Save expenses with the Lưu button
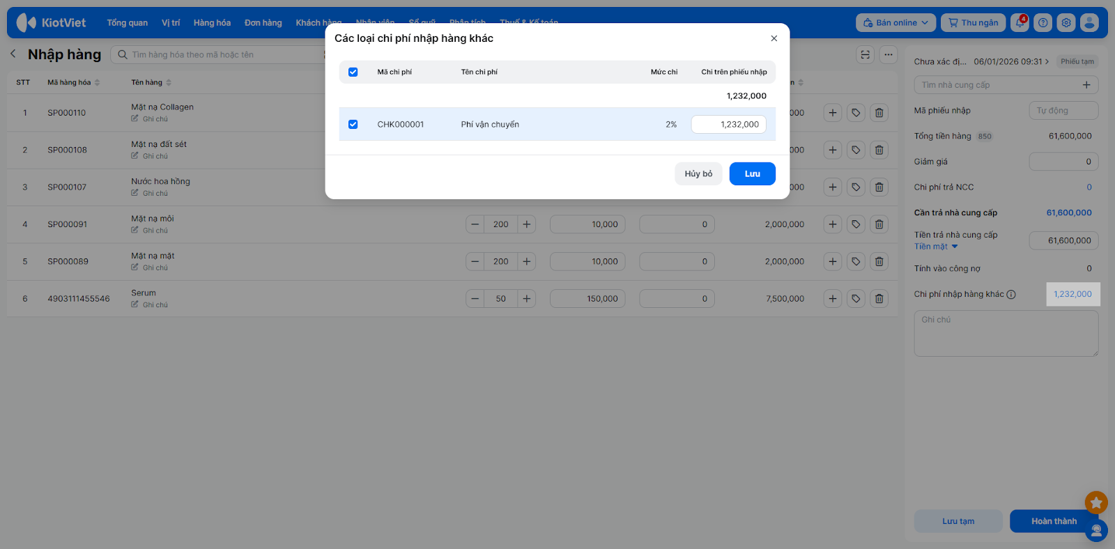 (753, 174)
